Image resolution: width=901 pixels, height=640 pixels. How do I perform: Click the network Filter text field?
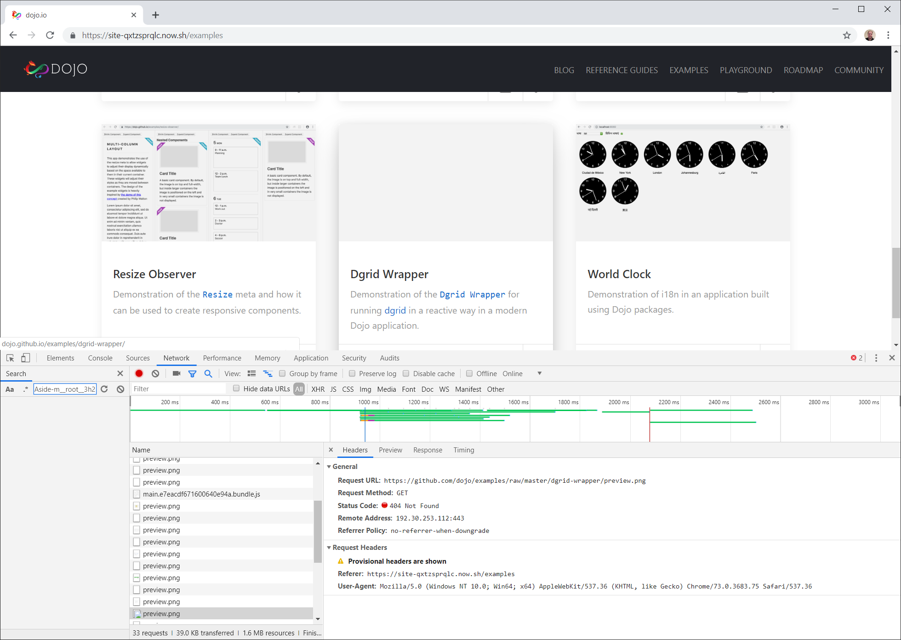178,389
